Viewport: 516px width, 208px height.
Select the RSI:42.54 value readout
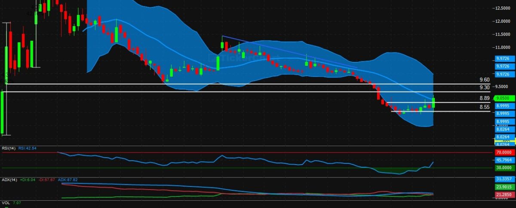click(x=28, y=148)
